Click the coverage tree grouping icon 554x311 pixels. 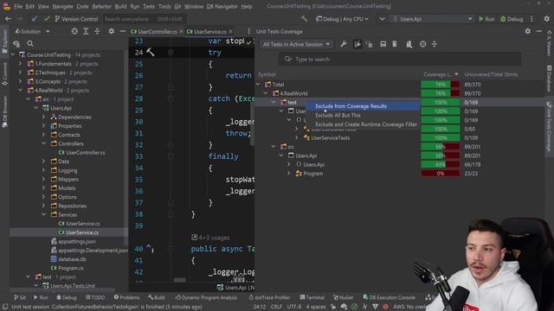[x=369, y=44]
